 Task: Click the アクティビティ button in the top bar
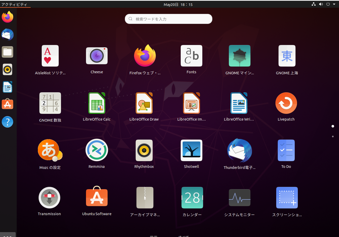click(x=14, y=4)
